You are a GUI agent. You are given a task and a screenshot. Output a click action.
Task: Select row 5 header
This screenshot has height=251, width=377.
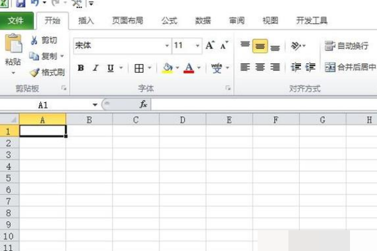coord(9,178)
